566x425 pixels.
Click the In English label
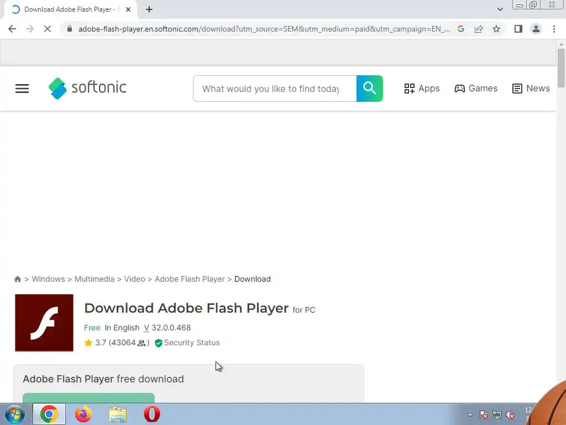click(x=122, y=328)
